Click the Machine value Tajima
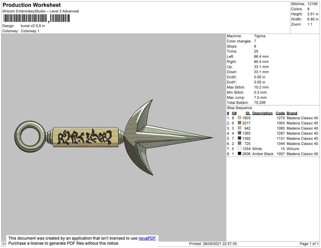Image resolution: width=321 pixels, height=248 pixels. (x=259, y=36)
